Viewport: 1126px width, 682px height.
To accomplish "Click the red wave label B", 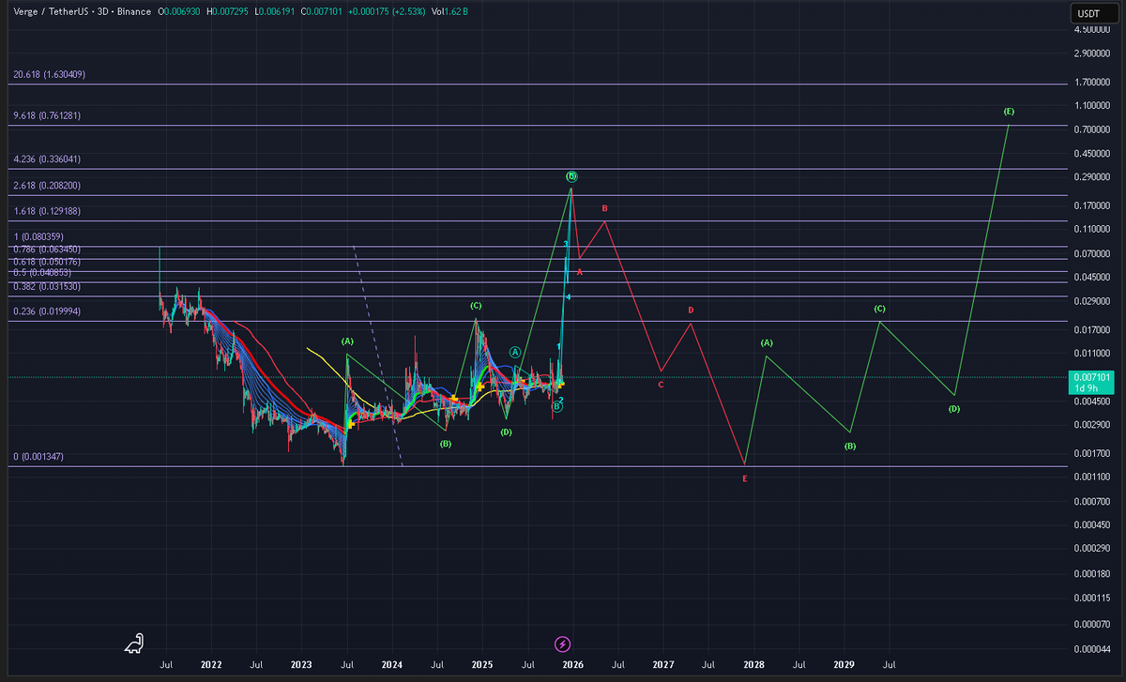I will click(605, 208).
